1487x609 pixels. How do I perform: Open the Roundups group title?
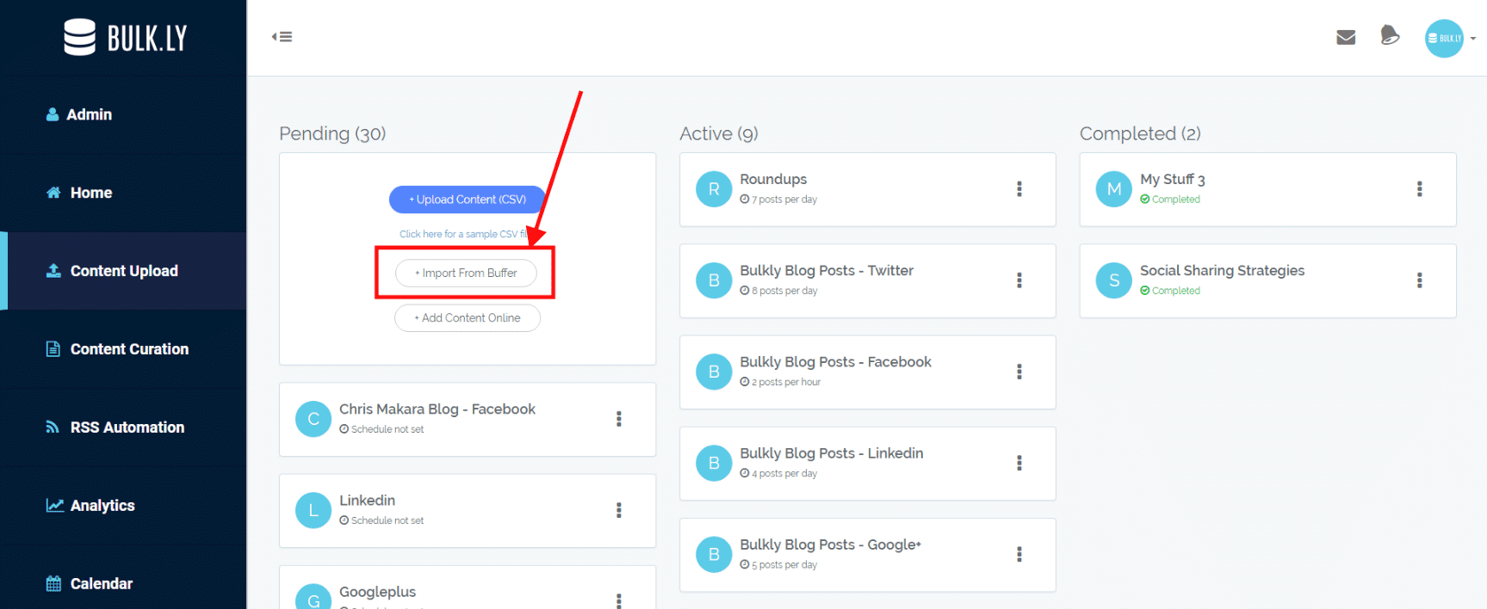click(773, 179)
